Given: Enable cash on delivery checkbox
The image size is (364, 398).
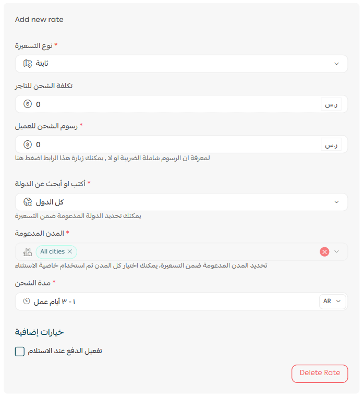Looking at the screenshot, I should pyautogui.click(x=20, y=352).
